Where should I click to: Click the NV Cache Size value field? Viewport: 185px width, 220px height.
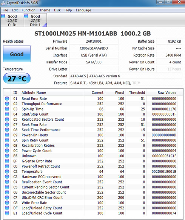coord(169,48)
